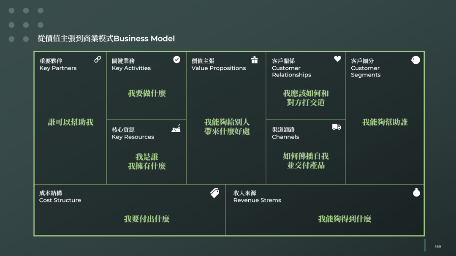The width and height of the screenshot is (456, 256).
Task: Select the slide title 從價值主張到商業模式Business Model
Action: point(106,38)
